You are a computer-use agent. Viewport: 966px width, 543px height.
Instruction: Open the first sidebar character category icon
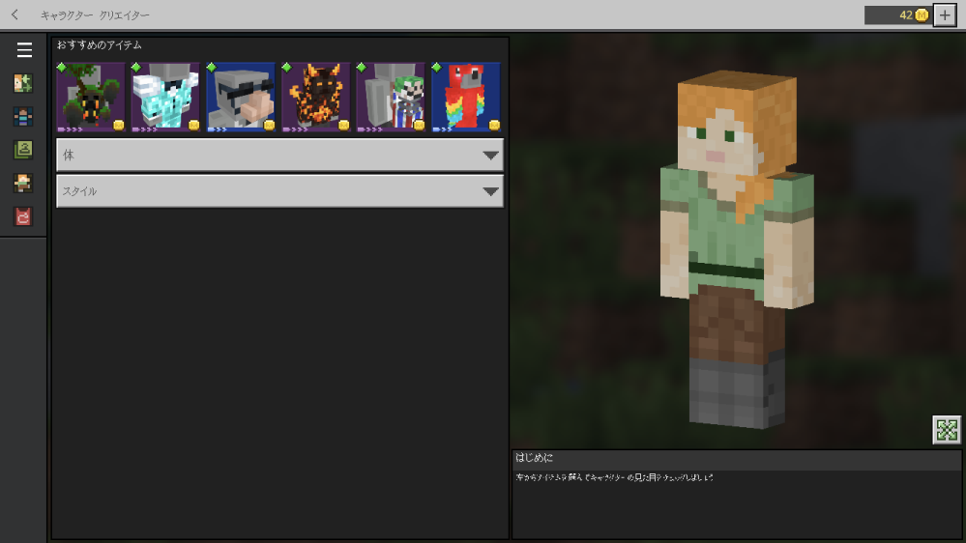(23, 83)
